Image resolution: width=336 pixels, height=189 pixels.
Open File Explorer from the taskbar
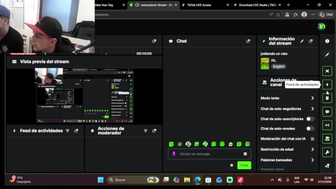click(x=187, y=180)
